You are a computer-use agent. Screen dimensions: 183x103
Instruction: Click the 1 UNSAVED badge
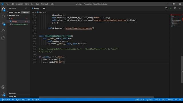click(x=25, y=12)
